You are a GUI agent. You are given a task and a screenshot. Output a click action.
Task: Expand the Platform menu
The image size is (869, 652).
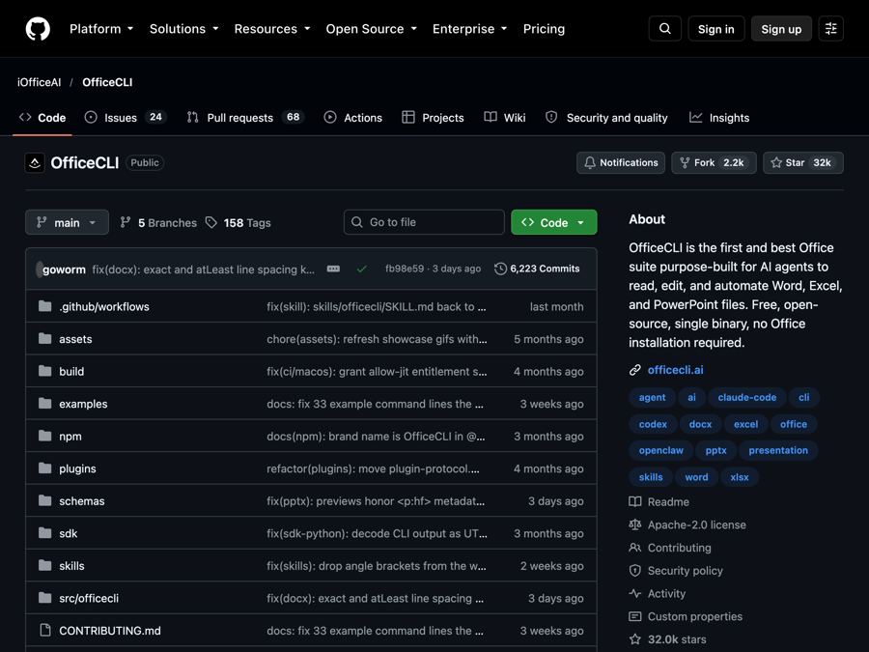101,29
